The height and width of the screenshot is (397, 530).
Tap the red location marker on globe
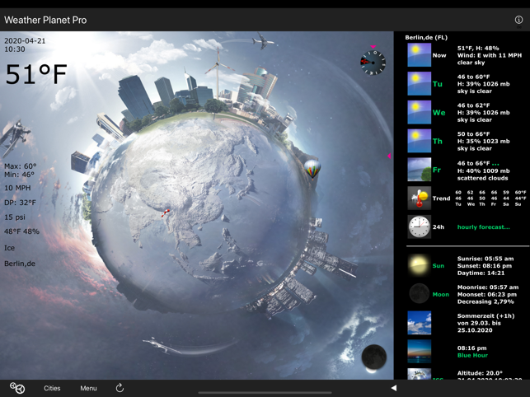(166, 213)
